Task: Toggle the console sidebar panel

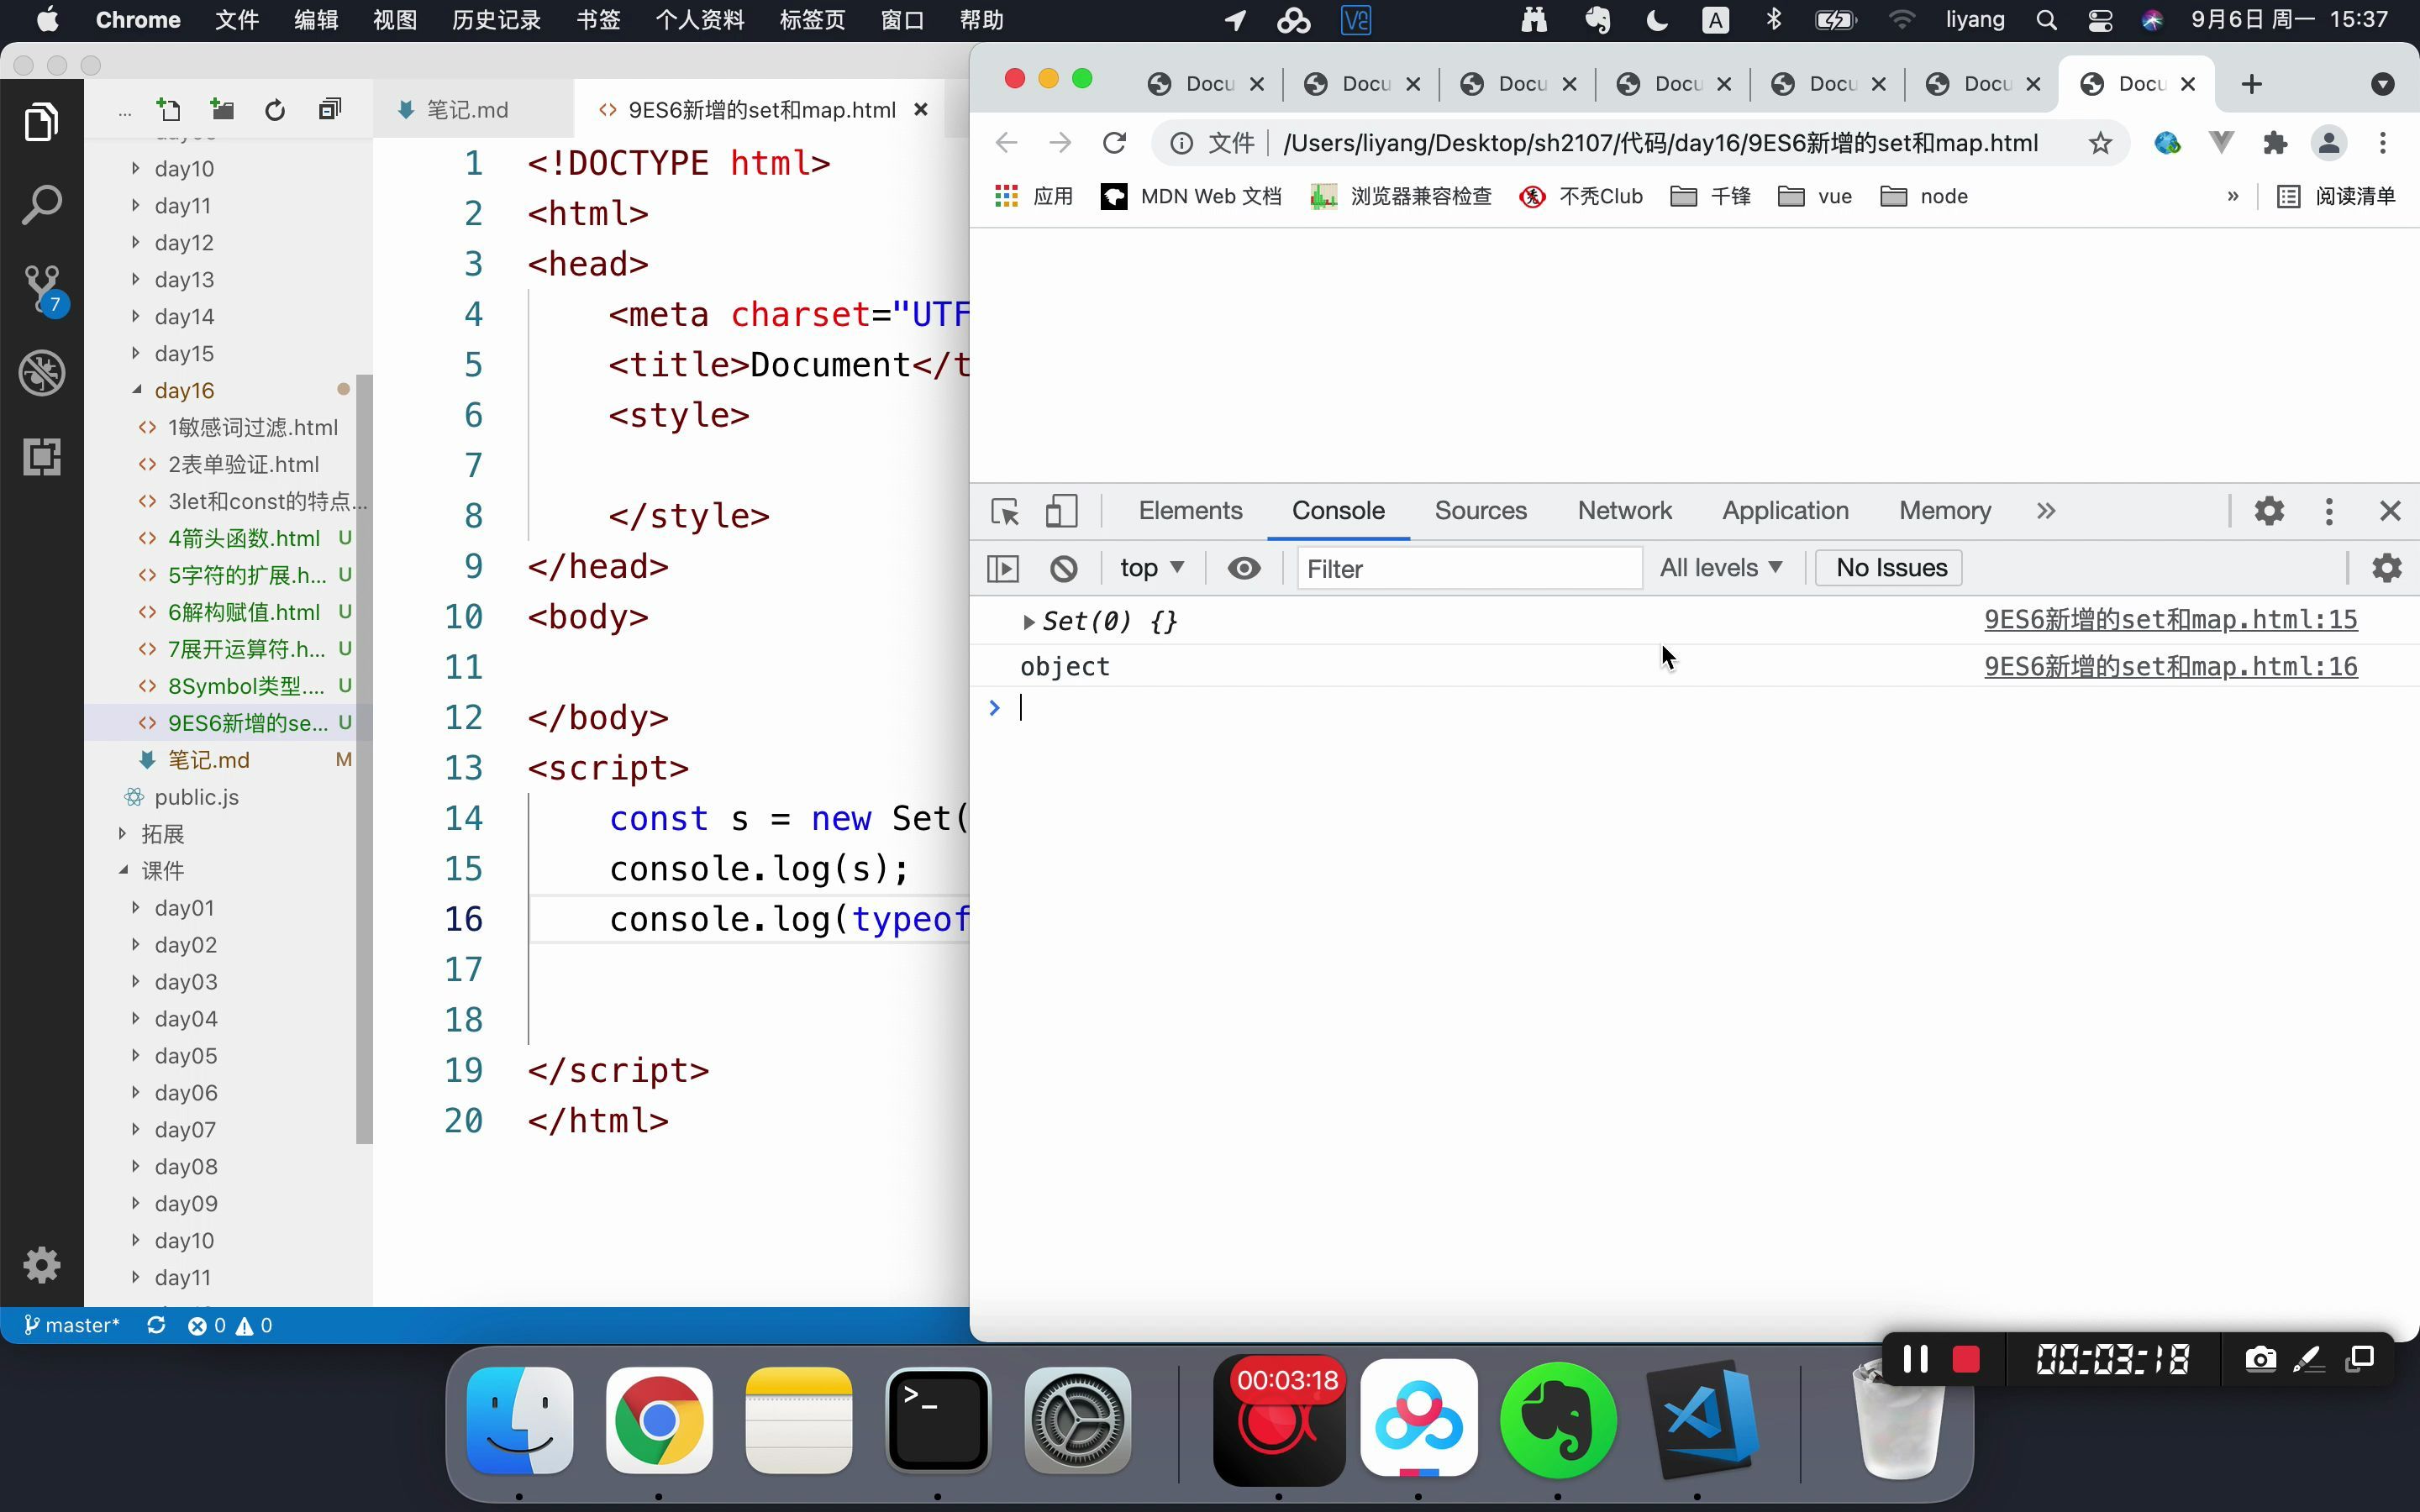Action: (x=1003, y=568)
